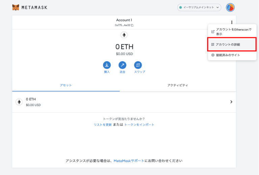Click the ETH token icon in asset list

(x=19, y=102)
